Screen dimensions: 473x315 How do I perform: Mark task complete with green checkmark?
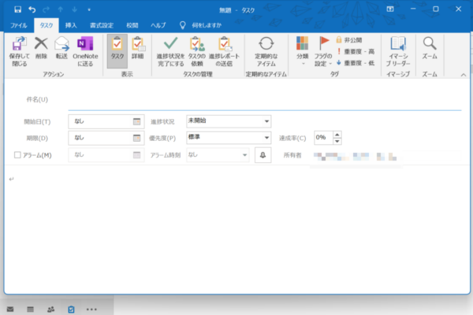coord(170,51)
